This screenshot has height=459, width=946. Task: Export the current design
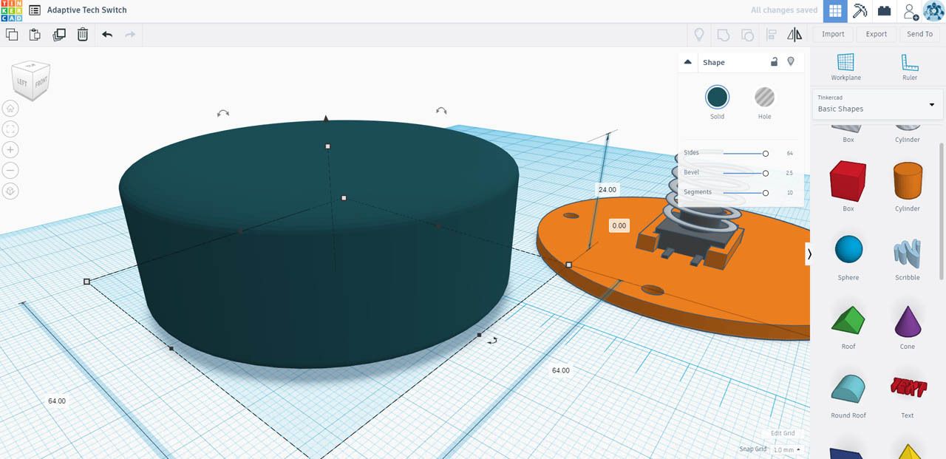(x=876, y=34)
